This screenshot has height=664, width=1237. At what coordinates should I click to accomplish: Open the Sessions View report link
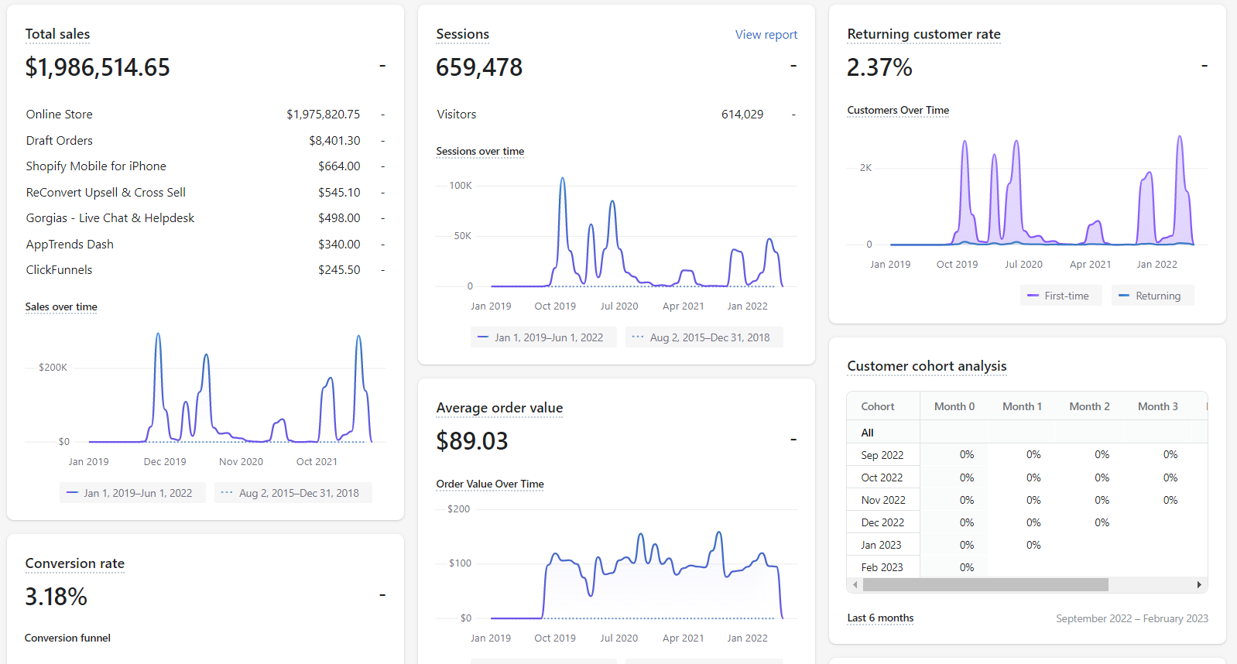pyautogui.click(x=766, y=35)
